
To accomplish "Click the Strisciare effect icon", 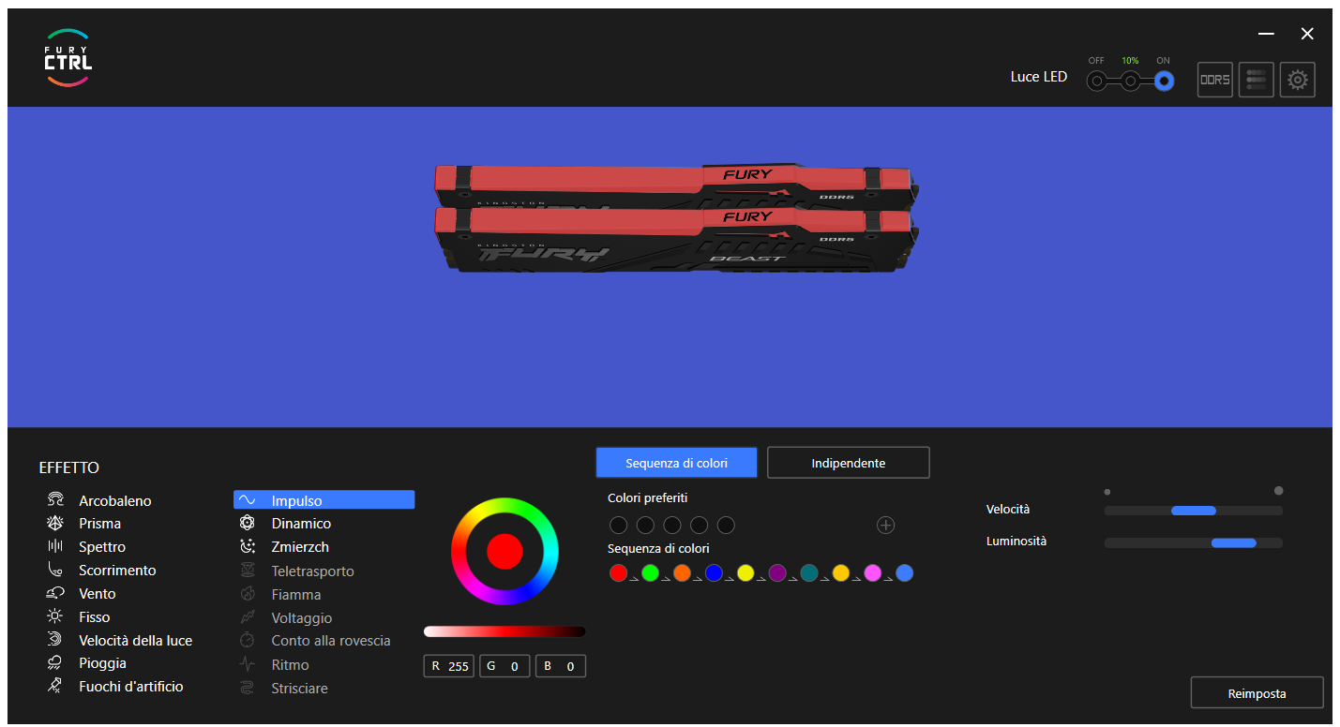I will [x=248, y=688].
